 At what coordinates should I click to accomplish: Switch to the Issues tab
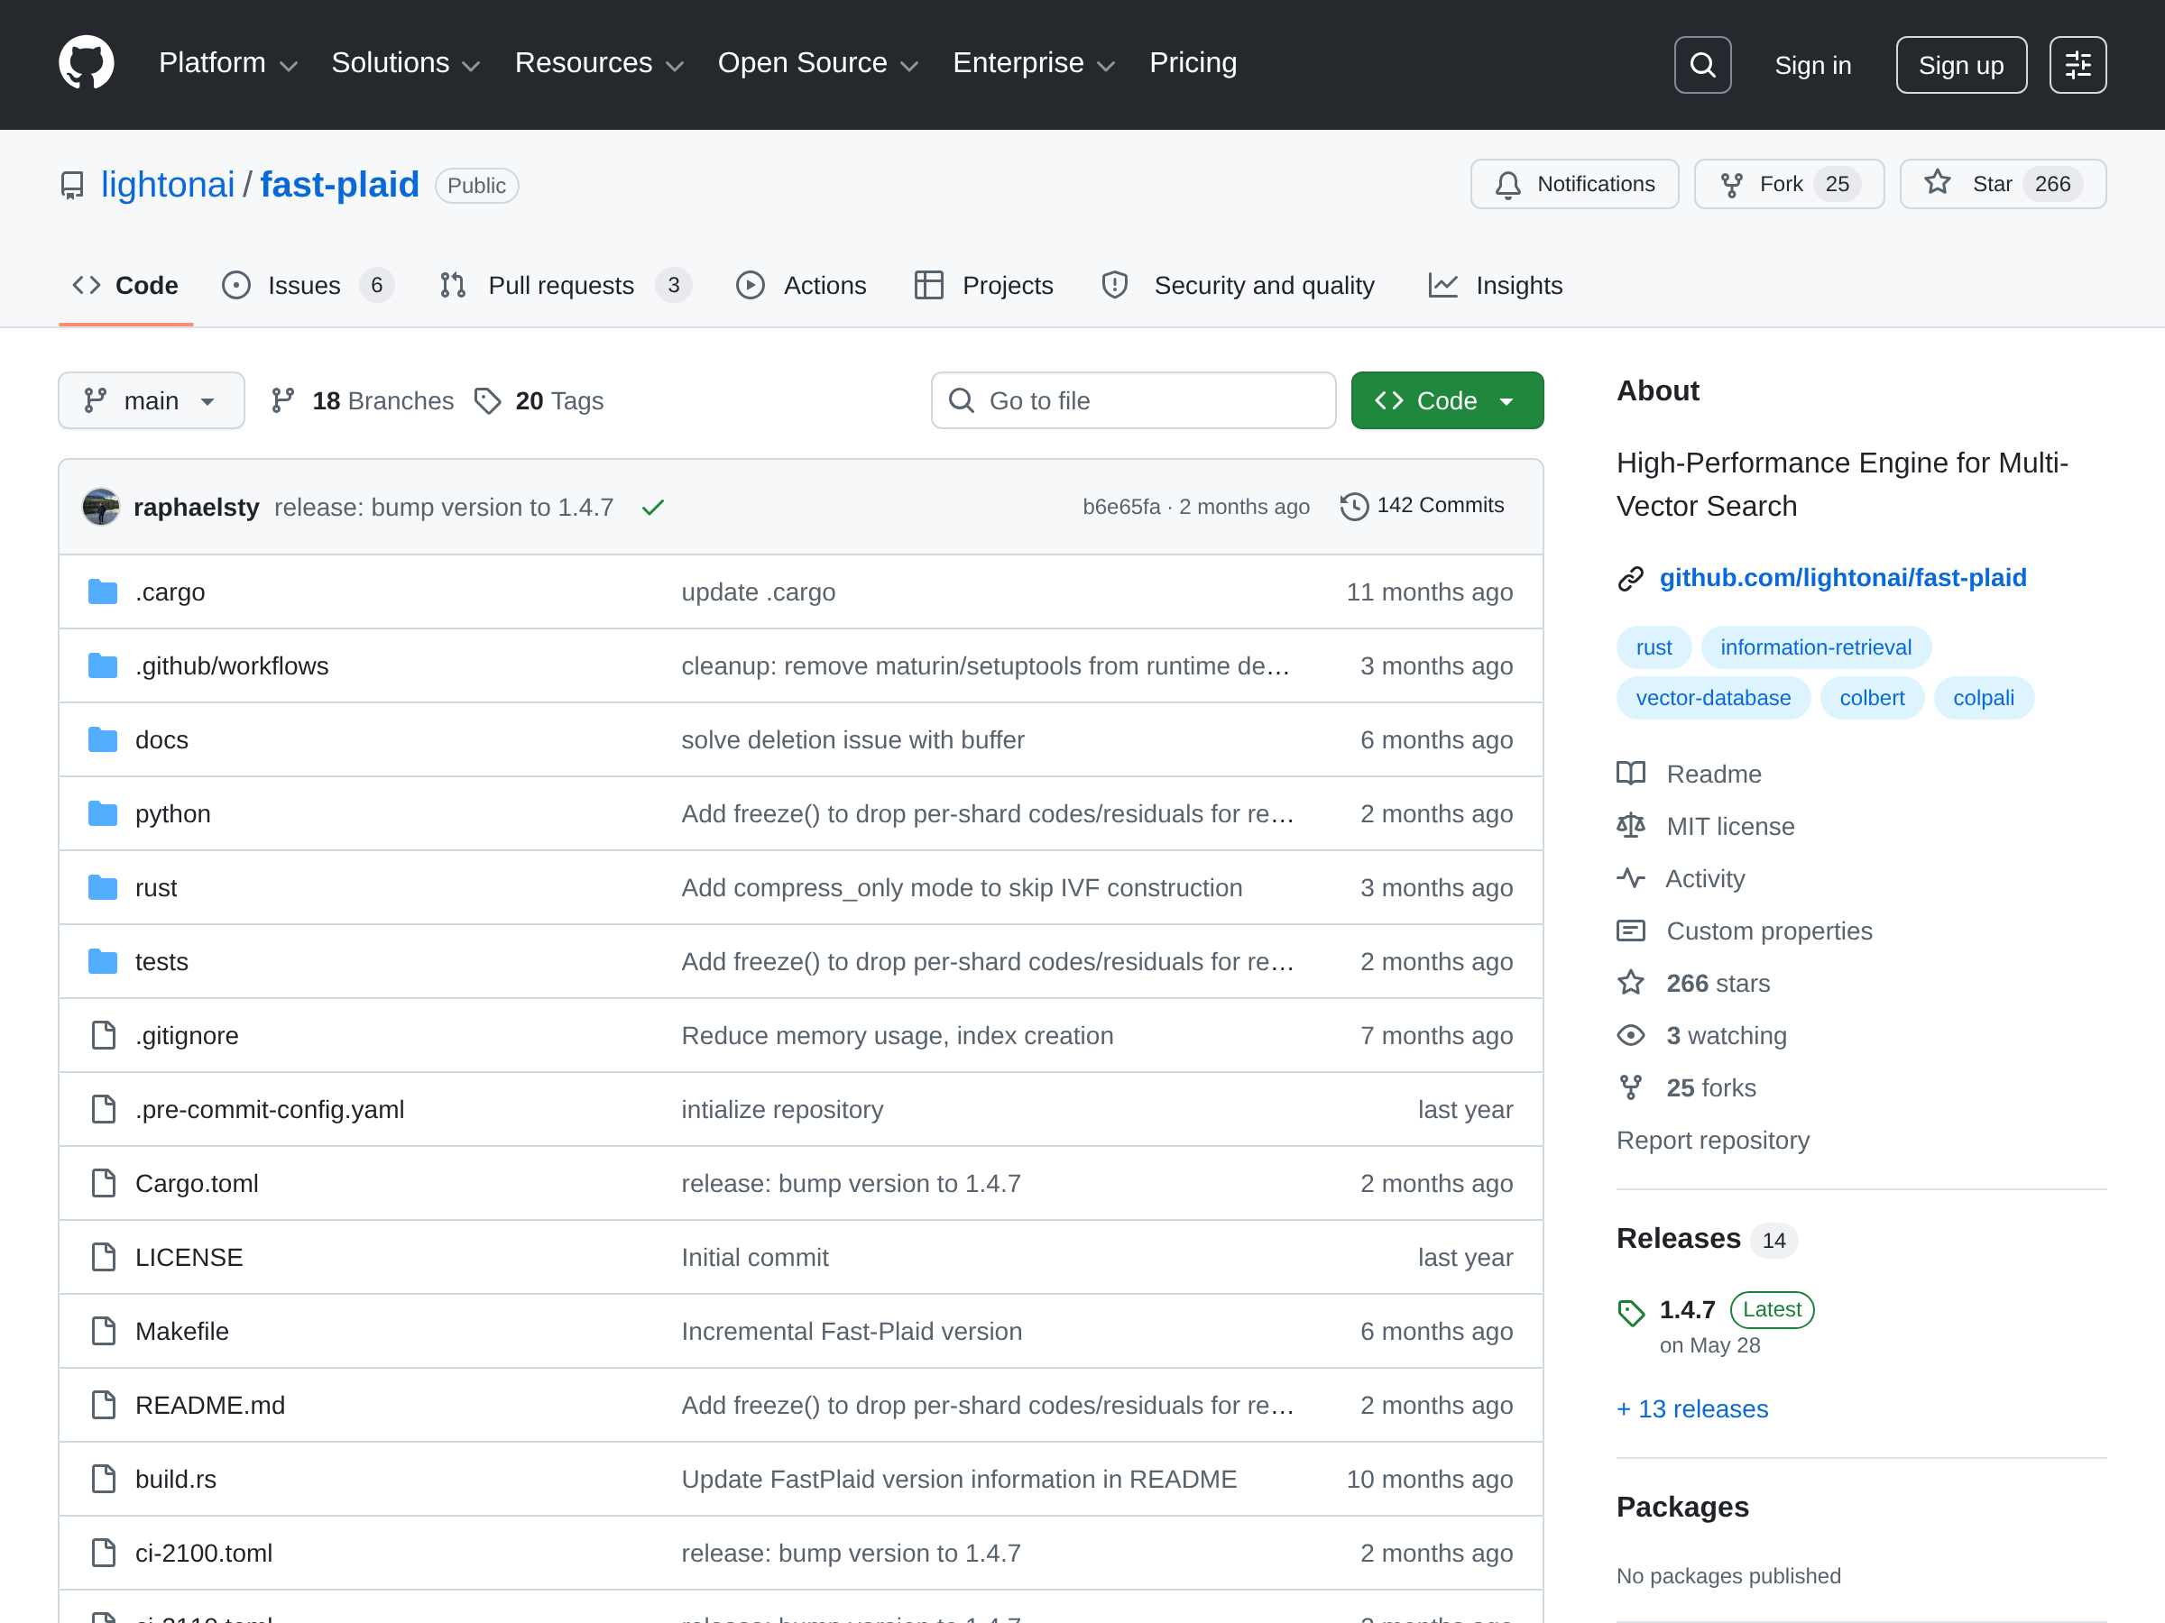(308, 286)
